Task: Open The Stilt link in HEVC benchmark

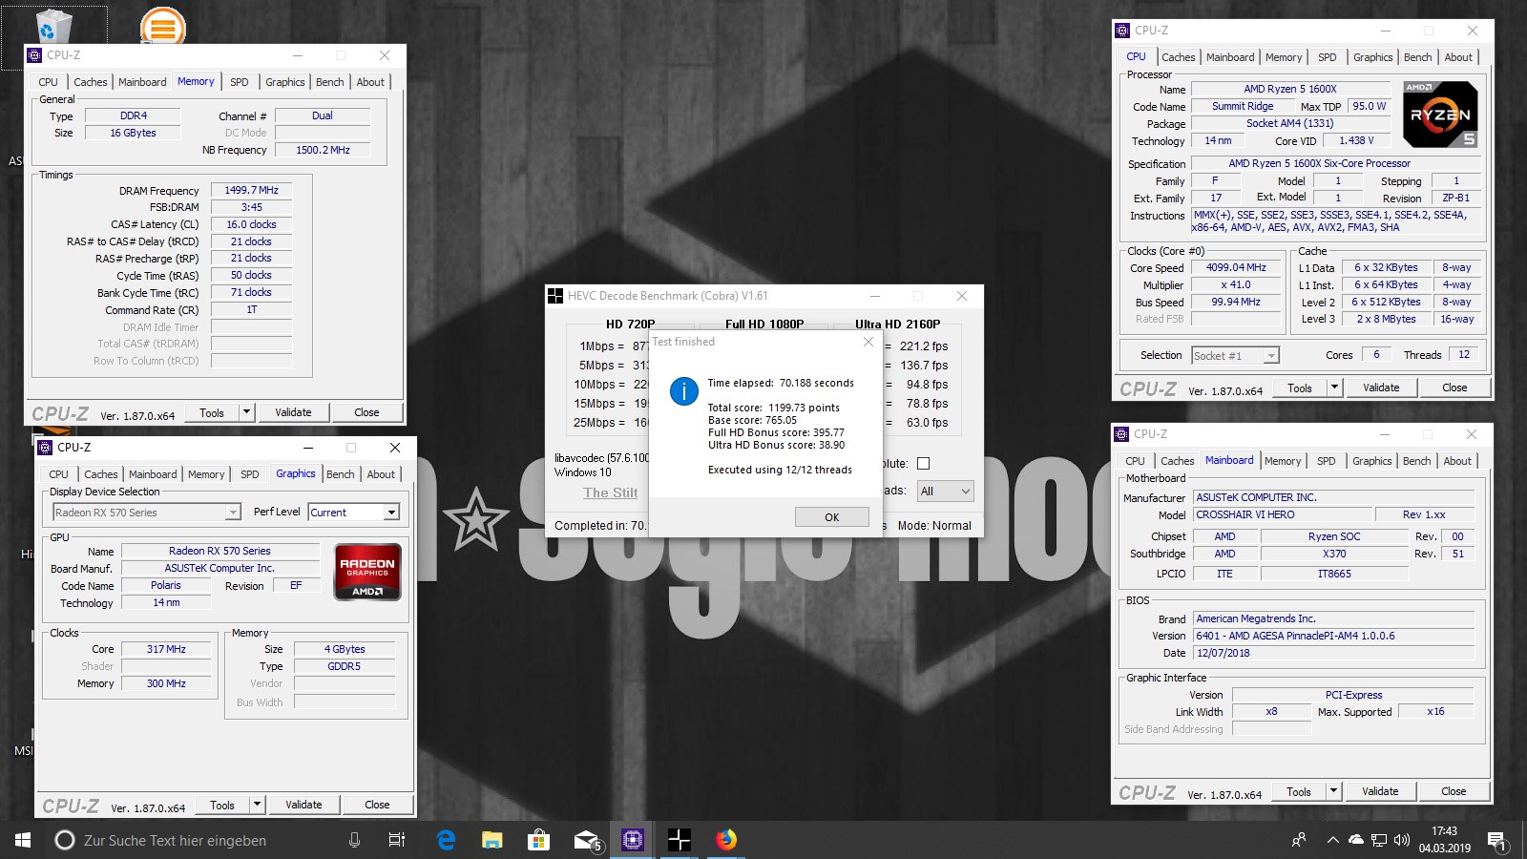Action: 611,492
